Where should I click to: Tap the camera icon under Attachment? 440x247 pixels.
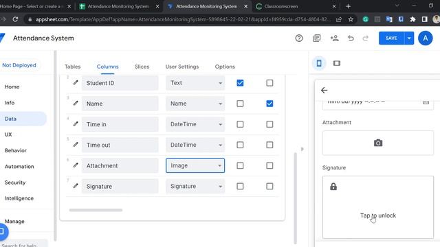378,143
